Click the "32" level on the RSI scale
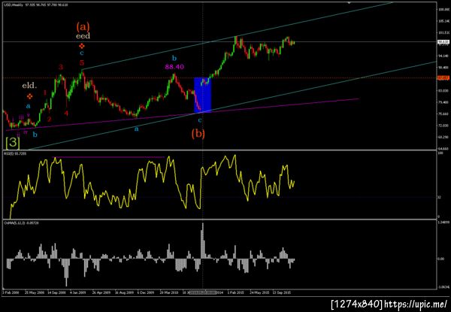Viewport: 451px width, 312px height. click(439, 198)
